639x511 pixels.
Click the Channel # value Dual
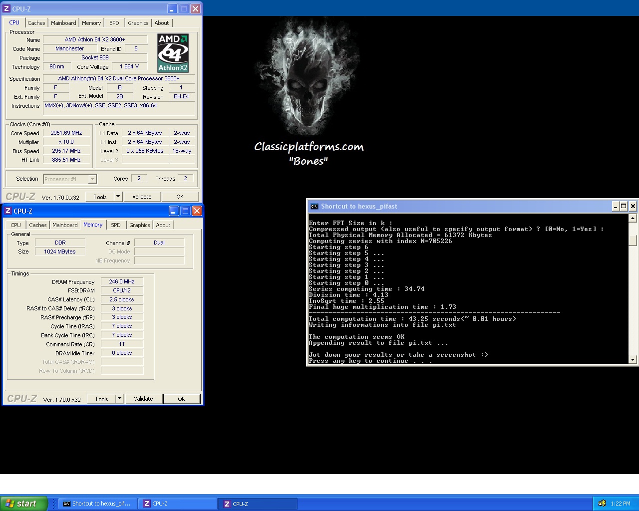click(x=159, y=243)
